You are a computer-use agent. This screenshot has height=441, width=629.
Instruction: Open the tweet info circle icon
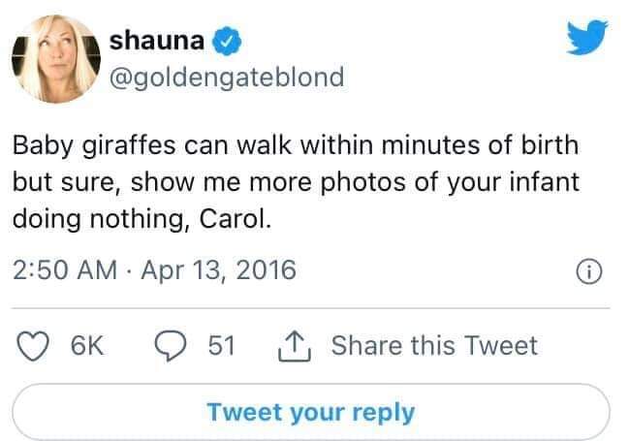point(589,271)
